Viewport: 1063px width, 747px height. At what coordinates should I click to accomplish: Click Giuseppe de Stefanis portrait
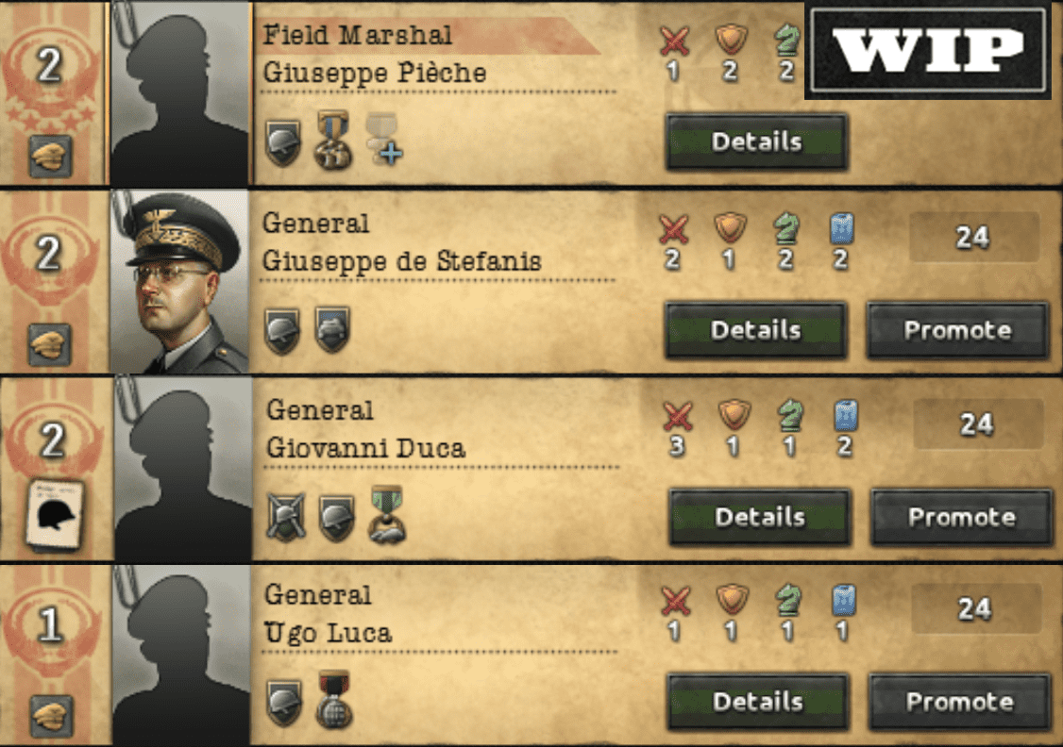[179, 281]
